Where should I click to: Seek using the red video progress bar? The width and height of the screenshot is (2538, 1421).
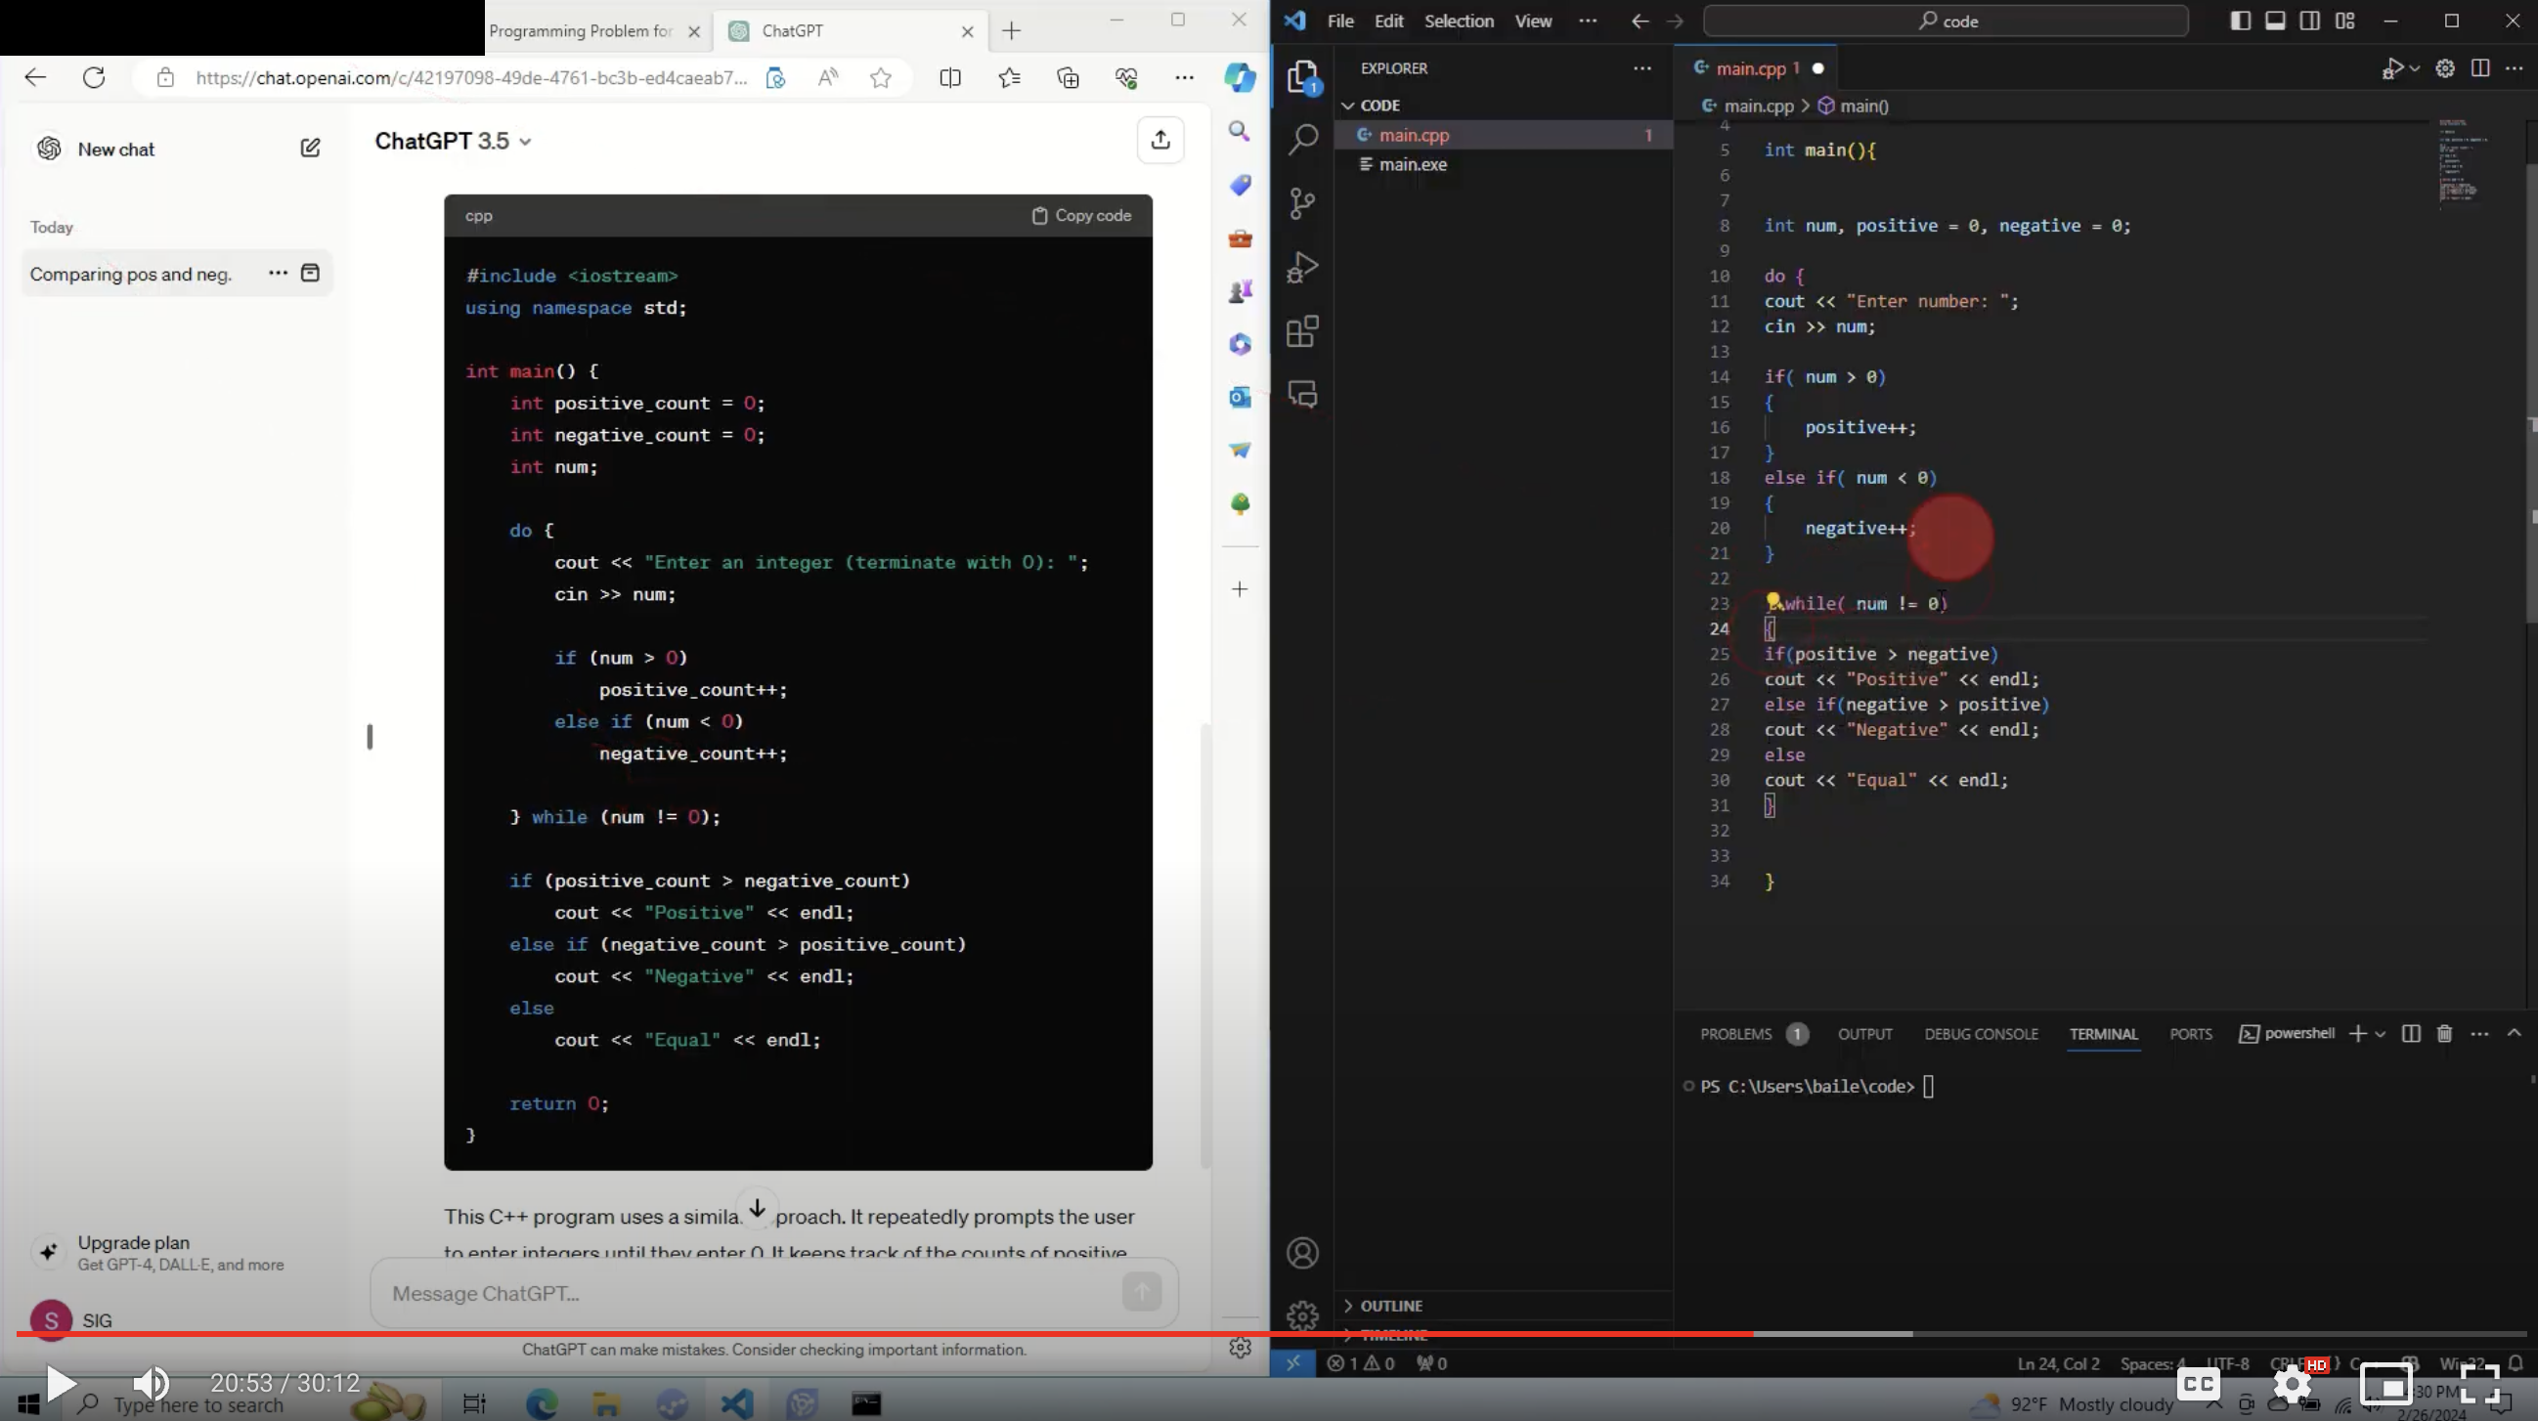coord(887,1333)
